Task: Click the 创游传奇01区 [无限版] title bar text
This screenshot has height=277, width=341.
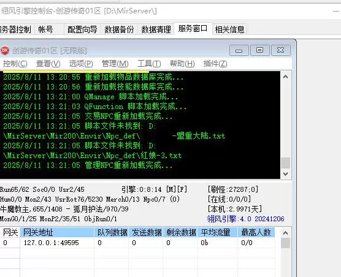Action: 49,50
